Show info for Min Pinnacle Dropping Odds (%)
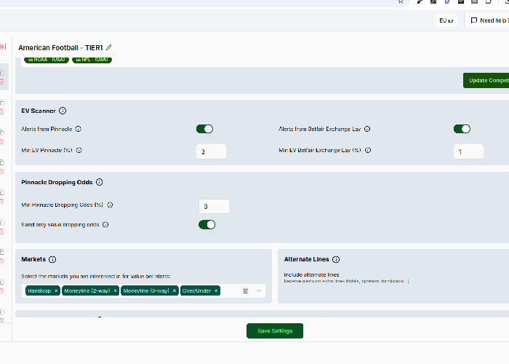509x364 pixels. pos(110,205)
